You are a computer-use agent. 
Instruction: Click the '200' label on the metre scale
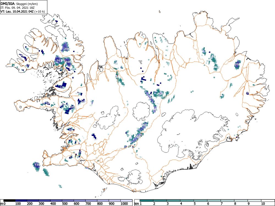30,204
